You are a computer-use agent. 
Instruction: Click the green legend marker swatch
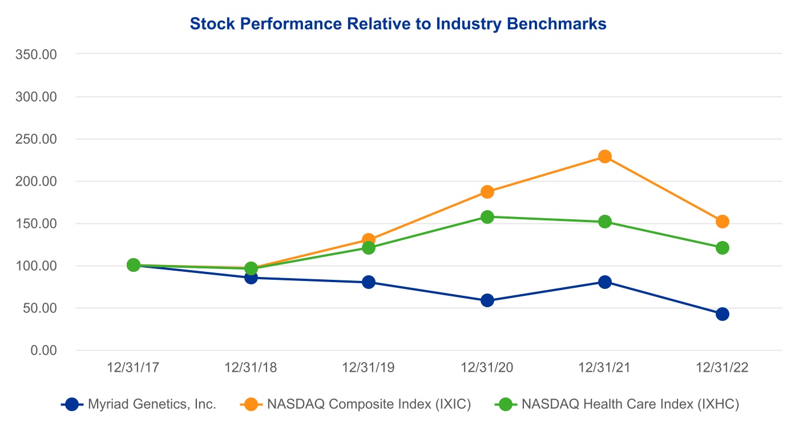(505, 404)
